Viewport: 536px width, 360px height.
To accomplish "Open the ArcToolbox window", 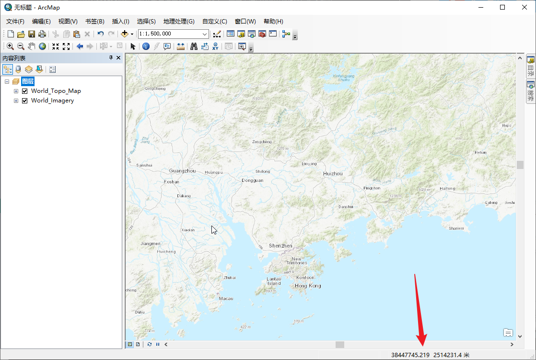I will (x=262, y=34).
